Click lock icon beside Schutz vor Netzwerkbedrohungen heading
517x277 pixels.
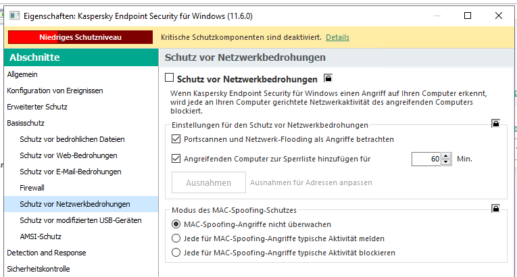click(328, 78)
